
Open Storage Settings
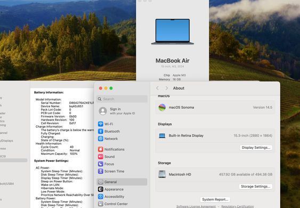pos(255,186)
